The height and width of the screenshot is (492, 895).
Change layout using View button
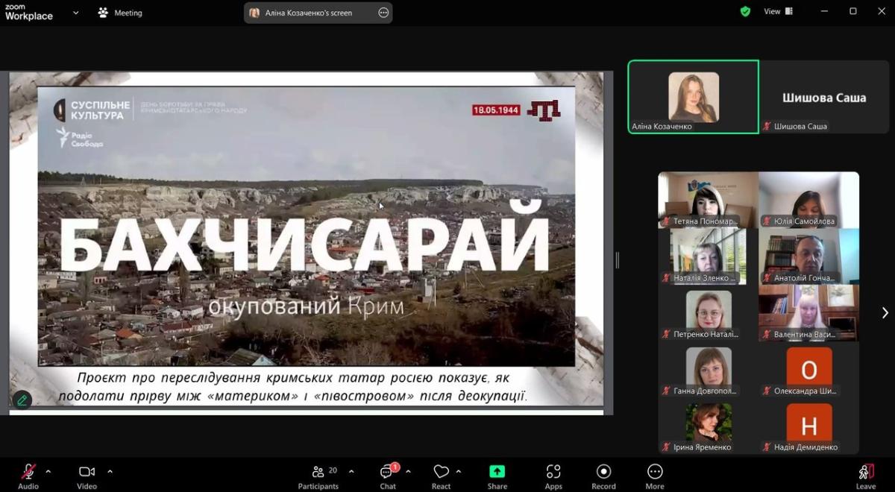[x=778, y=12]
